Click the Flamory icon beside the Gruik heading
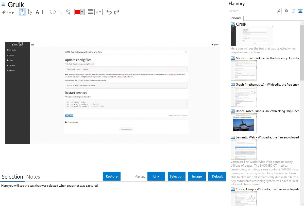The height and width of the screenshot is (206, 304). (x=3, y=4)
